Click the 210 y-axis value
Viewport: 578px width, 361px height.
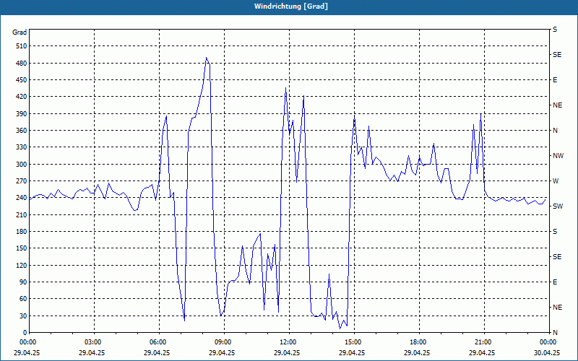pos(22,214)
